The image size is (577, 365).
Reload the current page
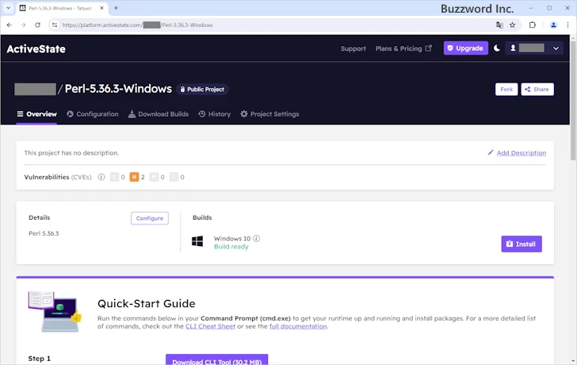pos(37,25)
